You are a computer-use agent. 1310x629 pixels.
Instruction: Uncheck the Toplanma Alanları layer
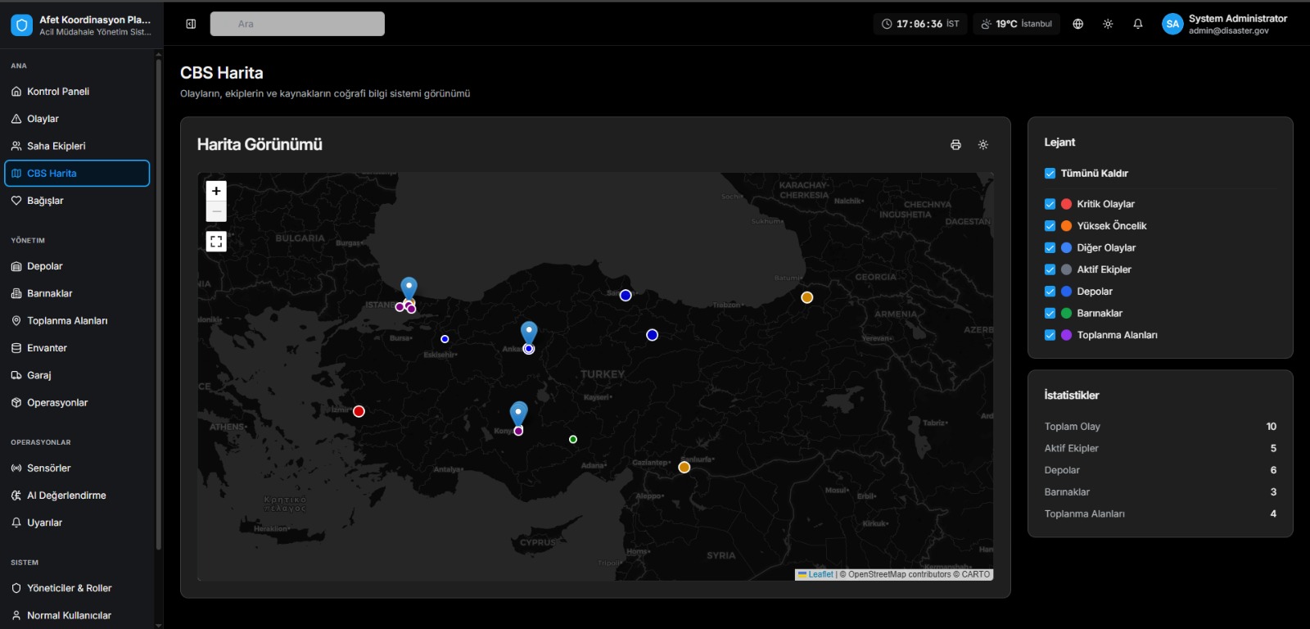coord(1050,335)
